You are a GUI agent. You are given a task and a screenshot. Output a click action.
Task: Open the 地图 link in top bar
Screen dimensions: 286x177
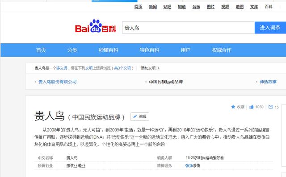[x=240, y=7]
